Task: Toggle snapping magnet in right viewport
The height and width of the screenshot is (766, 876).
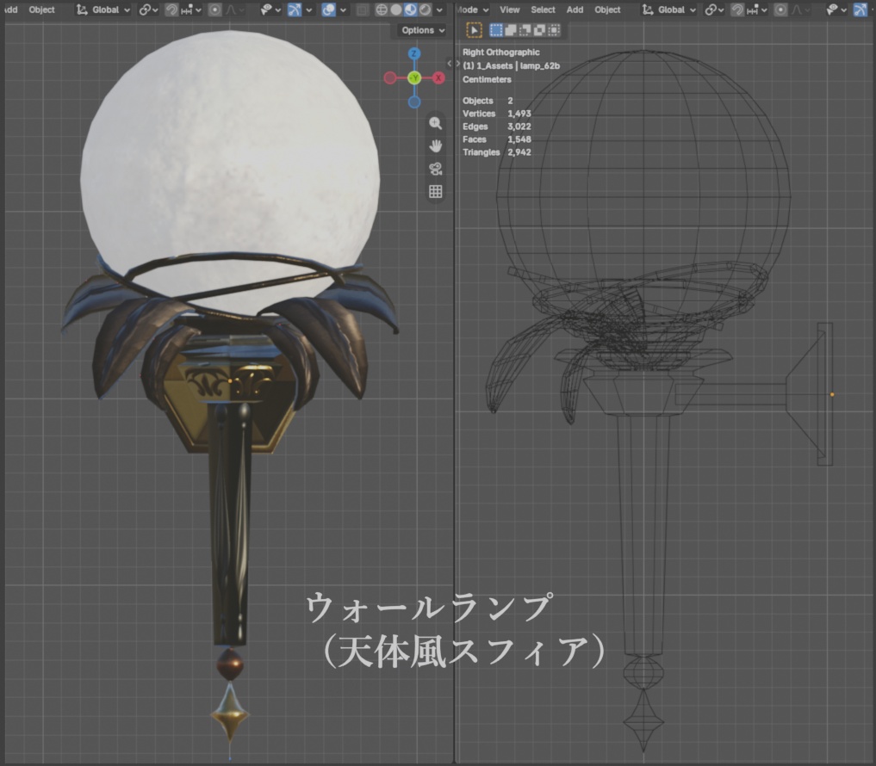Action: [737, 9]
